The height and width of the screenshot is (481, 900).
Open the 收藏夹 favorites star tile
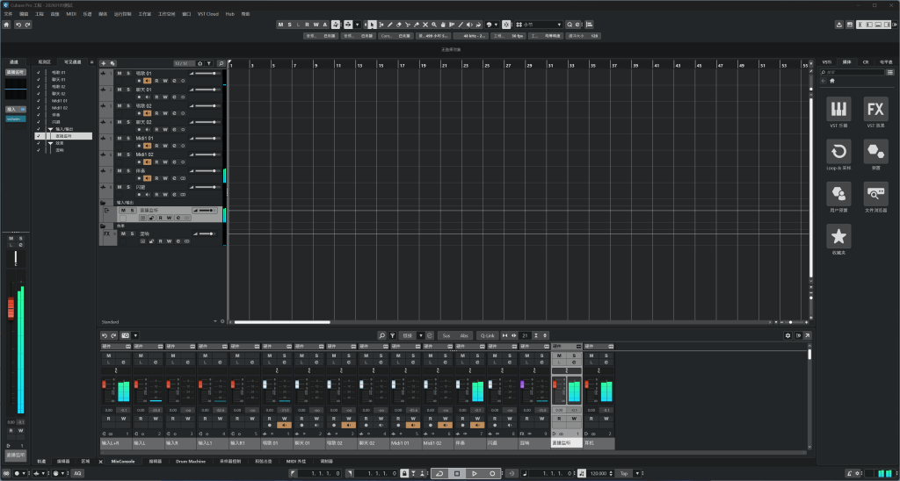coord(838,236)
